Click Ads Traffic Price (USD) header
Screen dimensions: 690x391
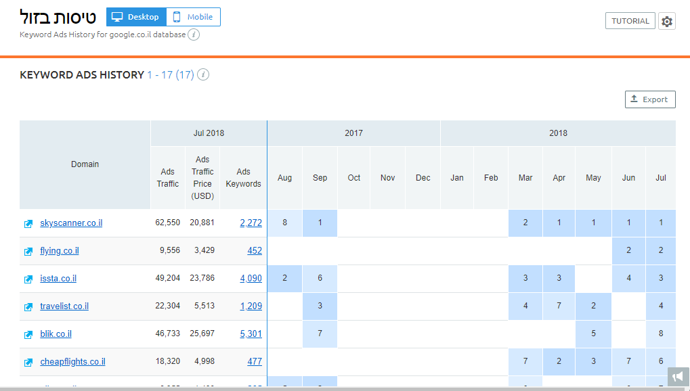202,178
